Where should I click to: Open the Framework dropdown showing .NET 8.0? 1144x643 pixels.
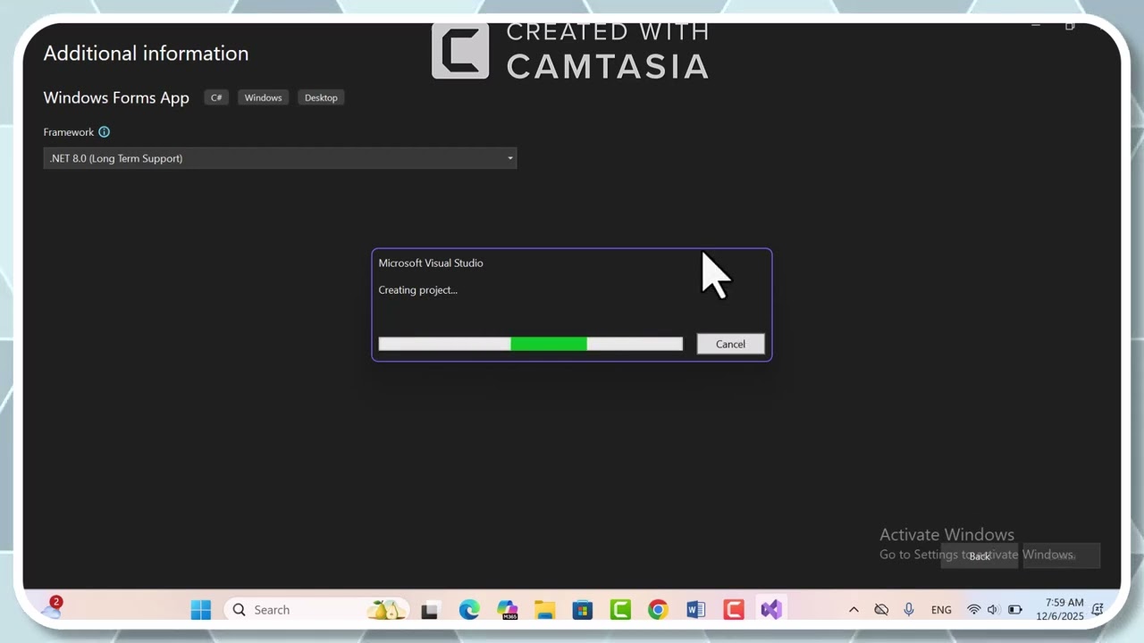click(x=280, y=158)
